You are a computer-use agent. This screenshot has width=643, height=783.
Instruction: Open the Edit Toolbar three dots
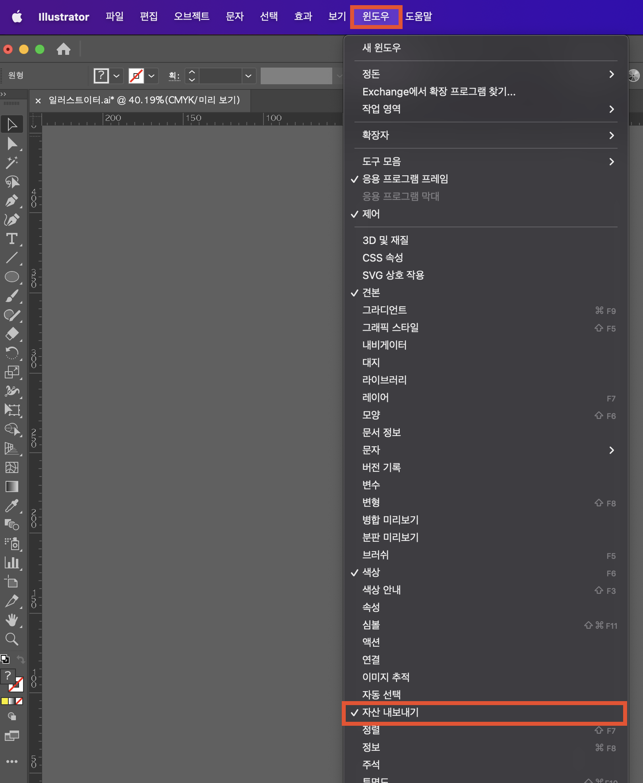(12, 762)
